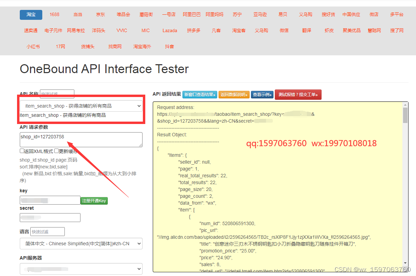This screenshot has width=416, height=276.
Task: Open the 京东 platform tab
Action: pyautogui.click(x=101, y=14)
